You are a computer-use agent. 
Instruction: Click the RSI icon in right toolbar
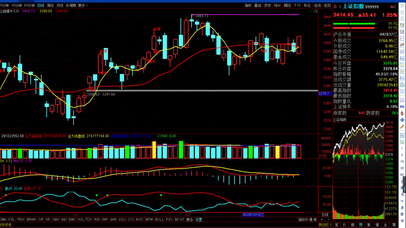click(402, 107)
